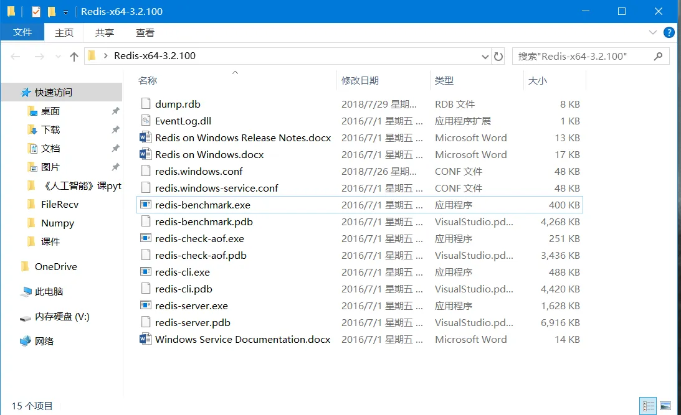681x415 pixels.
Task: Click Redis-x64-3.2.100 in the address bar
Action: [155, 56]
